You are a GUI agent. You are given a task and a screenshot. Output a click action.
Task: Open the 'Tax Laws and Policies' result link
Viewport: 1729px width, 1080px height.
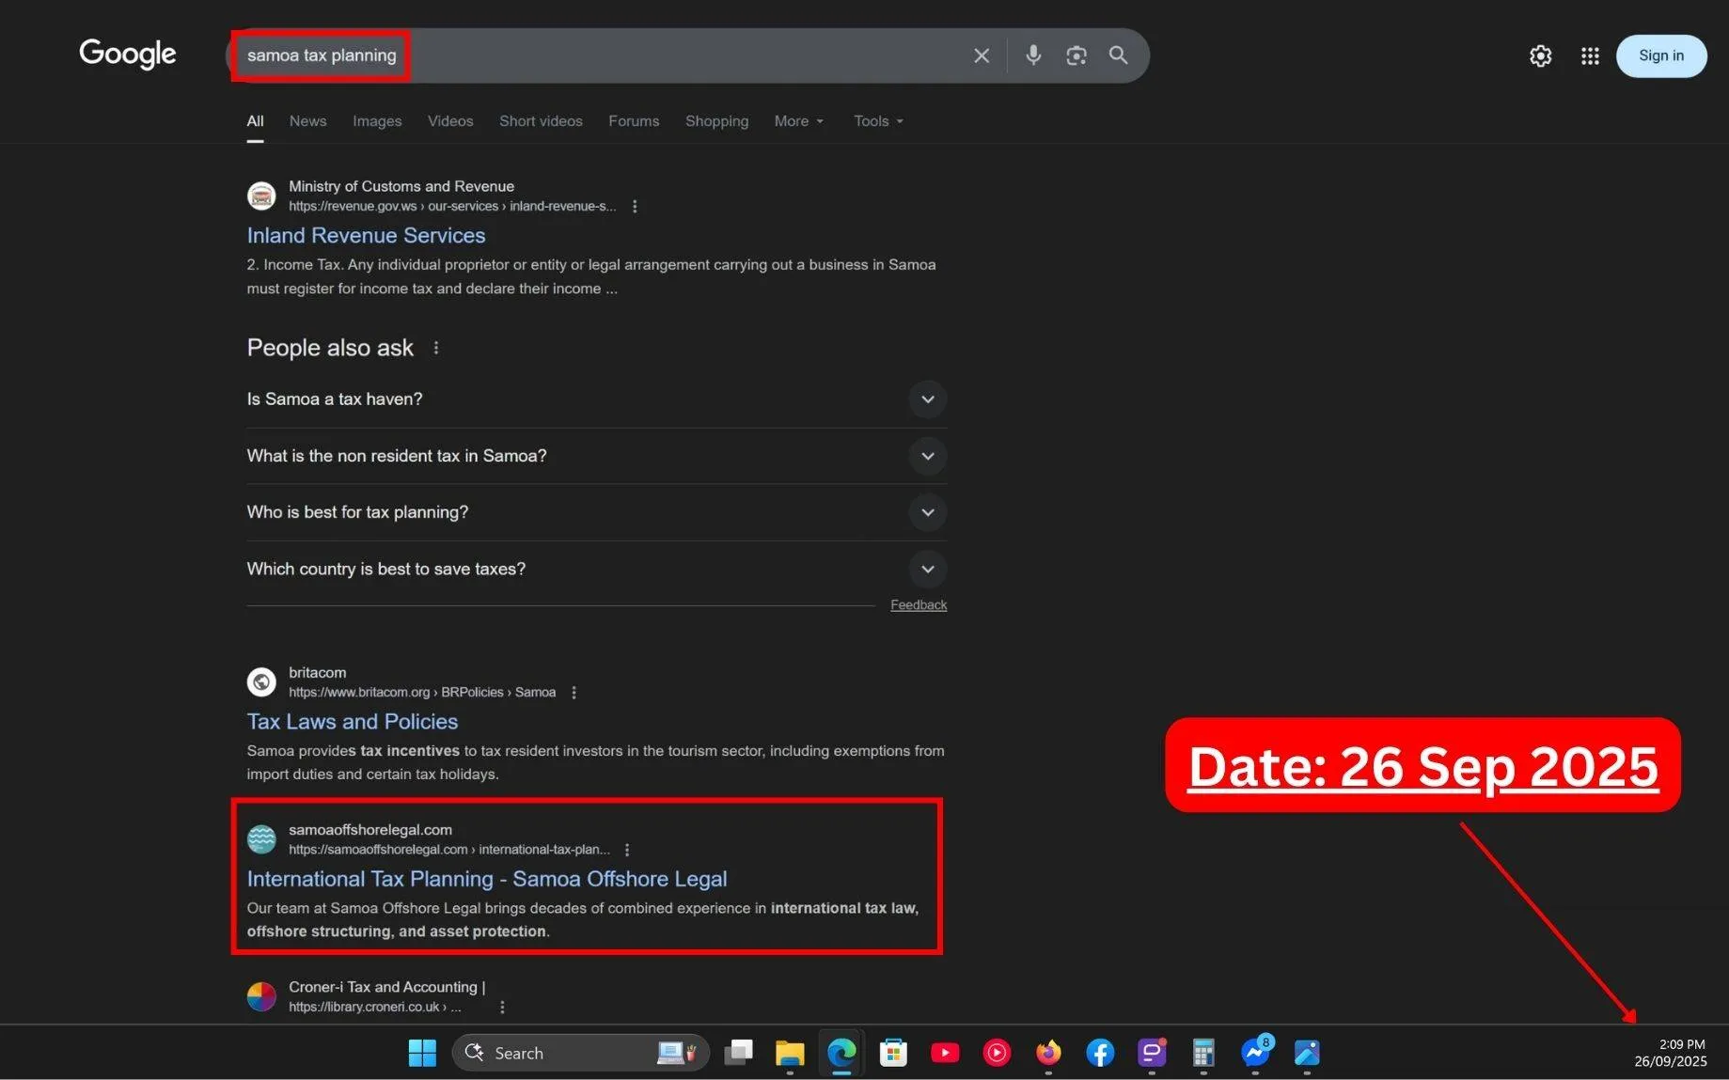[x=352, y=721]
